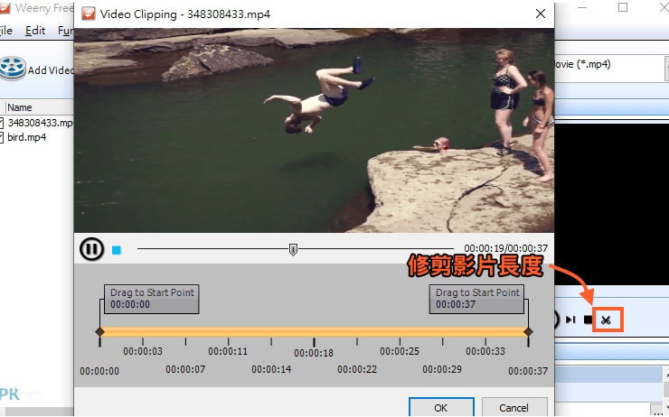Click the playback seek slider handle
This screenshot has width=669, height=417.
293,250
